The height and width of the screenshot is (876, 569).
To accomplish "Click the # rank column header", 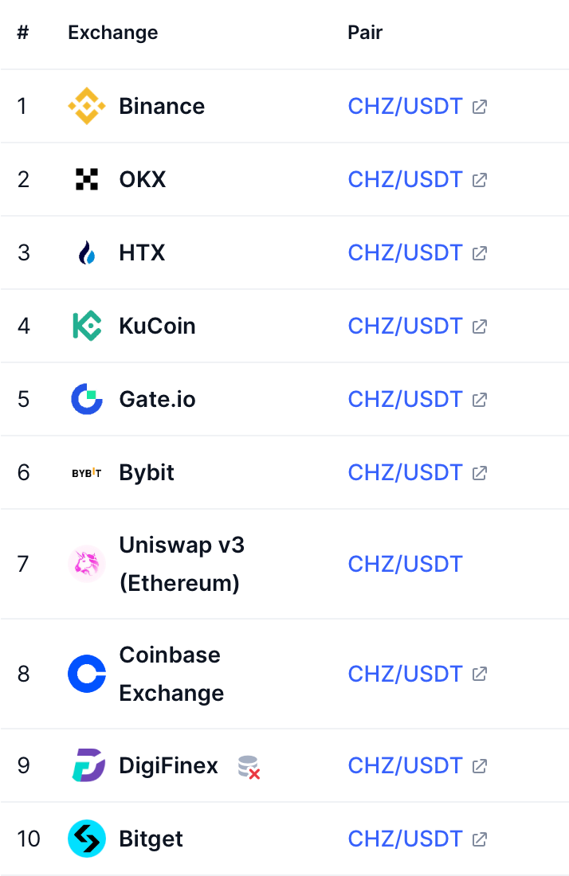I will [x=23, y=33].
